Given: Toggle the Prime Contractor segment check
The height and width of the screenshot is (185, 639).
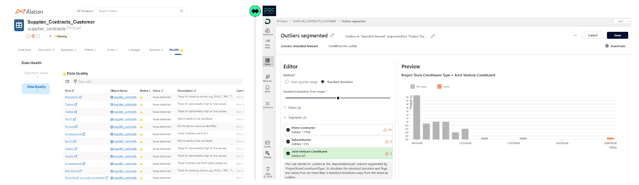Looking at the screenshot, I should pyautogui.click(x=288, y=130).
